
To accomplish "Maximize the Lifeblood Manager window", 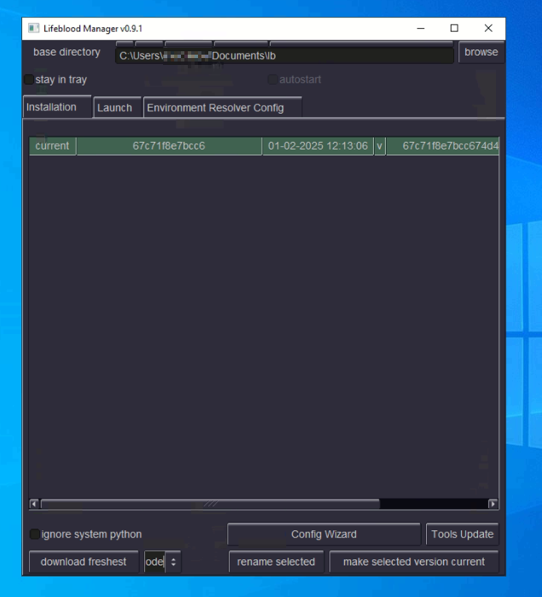I will click(454, 28).
